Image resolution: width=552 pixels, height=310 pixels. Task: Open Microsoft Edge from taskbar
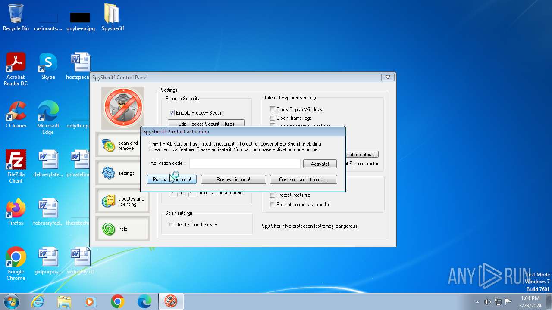[x=144, y=301]
